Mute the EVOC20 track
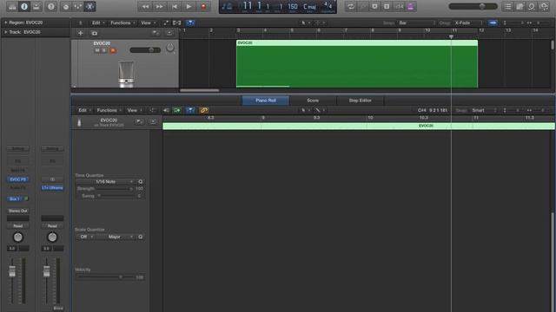Image resolution: width=556 pixels, height=312 pixels. coord(97,50)
